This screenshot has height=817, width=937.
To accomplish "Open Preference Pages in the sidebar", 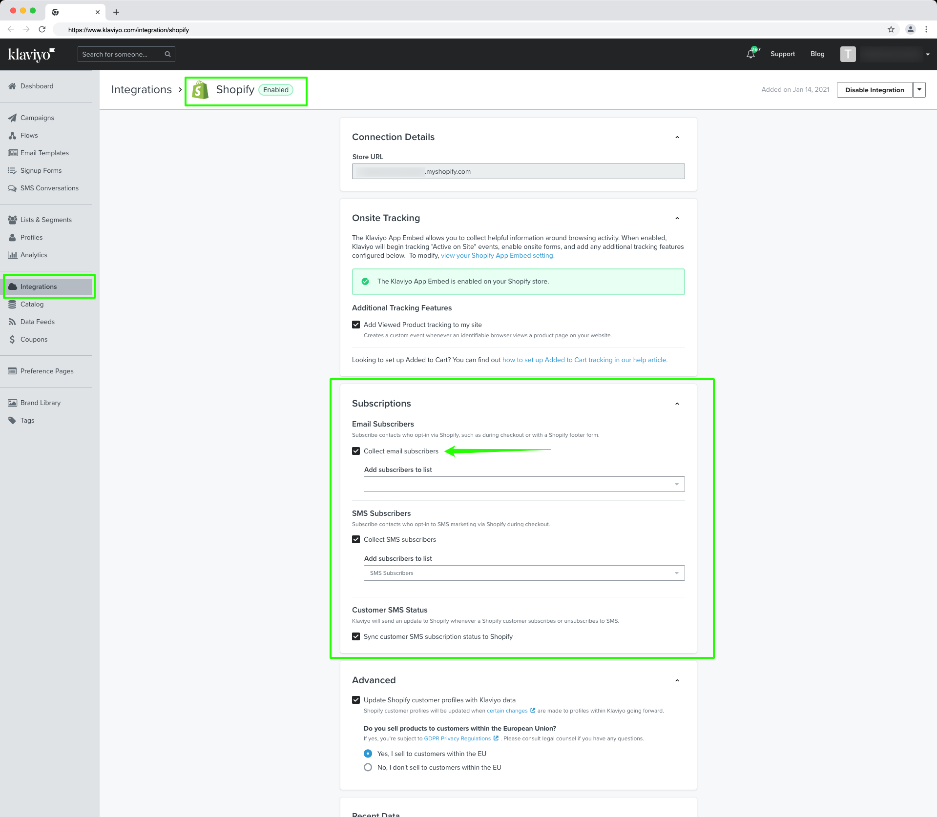I will pyautogui.click(x=47, y=371).
